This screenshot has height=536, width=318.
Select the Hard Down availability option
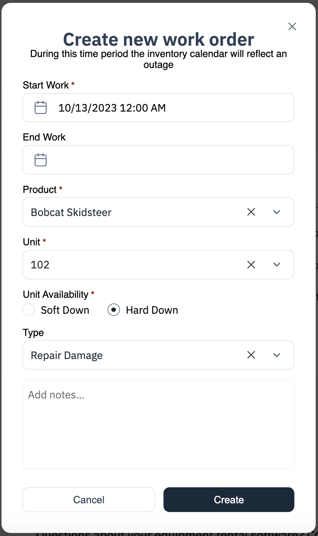click(x=114, y=310)
